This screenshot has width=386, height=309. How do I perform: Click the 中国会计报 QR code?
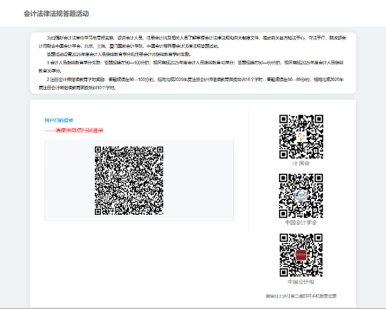[301, 256]
